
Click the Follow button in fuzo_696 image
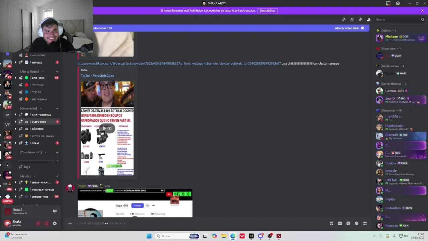click(137, 206)
